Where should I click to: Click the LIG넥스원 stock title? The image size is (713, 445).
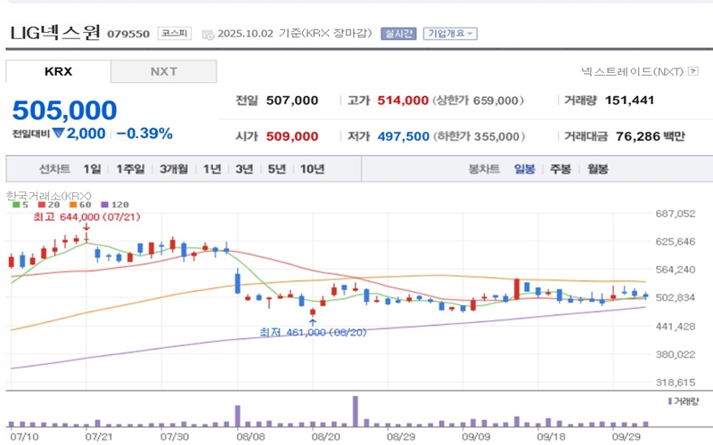pos(55,33)
